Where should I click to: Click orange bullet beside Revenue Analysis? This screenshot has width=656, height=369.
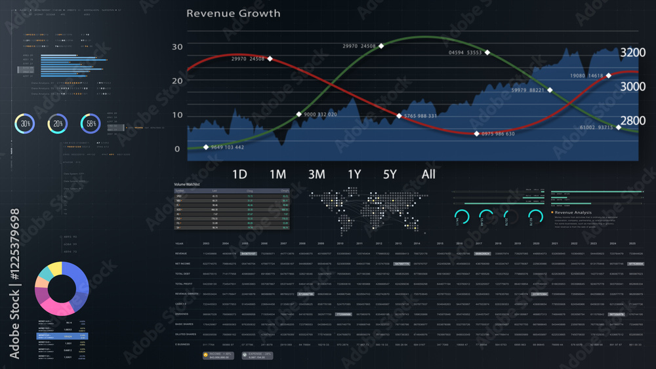pos(552,212)
